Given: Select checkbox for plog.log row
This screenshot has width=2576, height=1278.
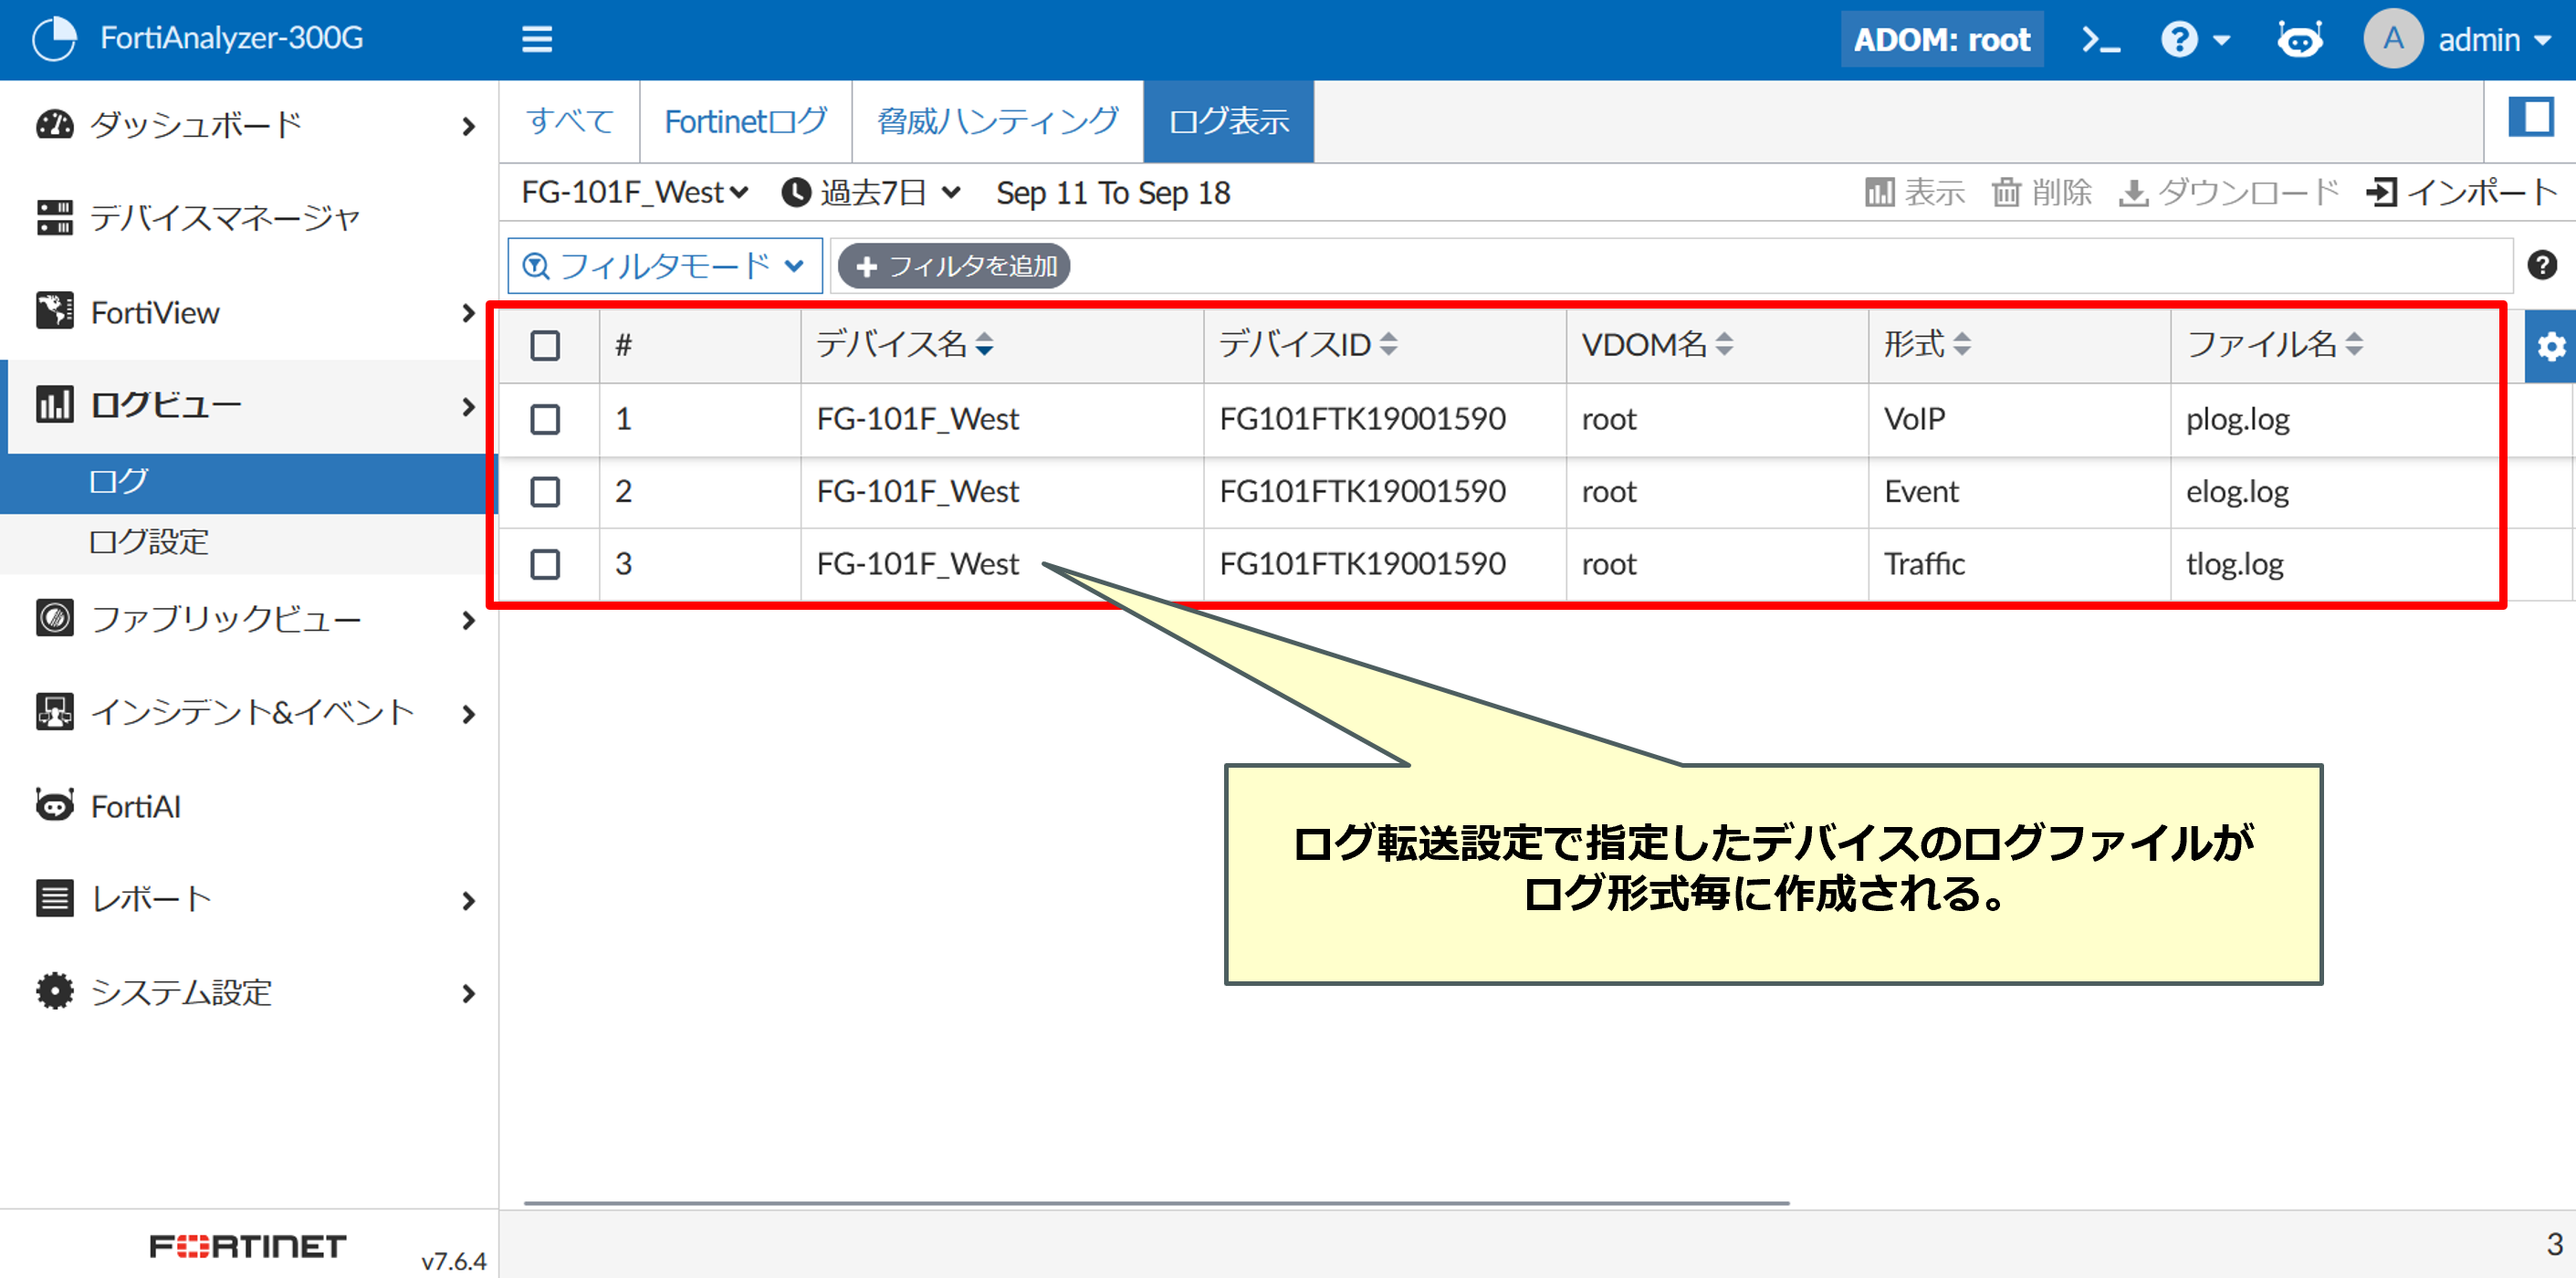Looking at the screenshot, I should point(545,419).
